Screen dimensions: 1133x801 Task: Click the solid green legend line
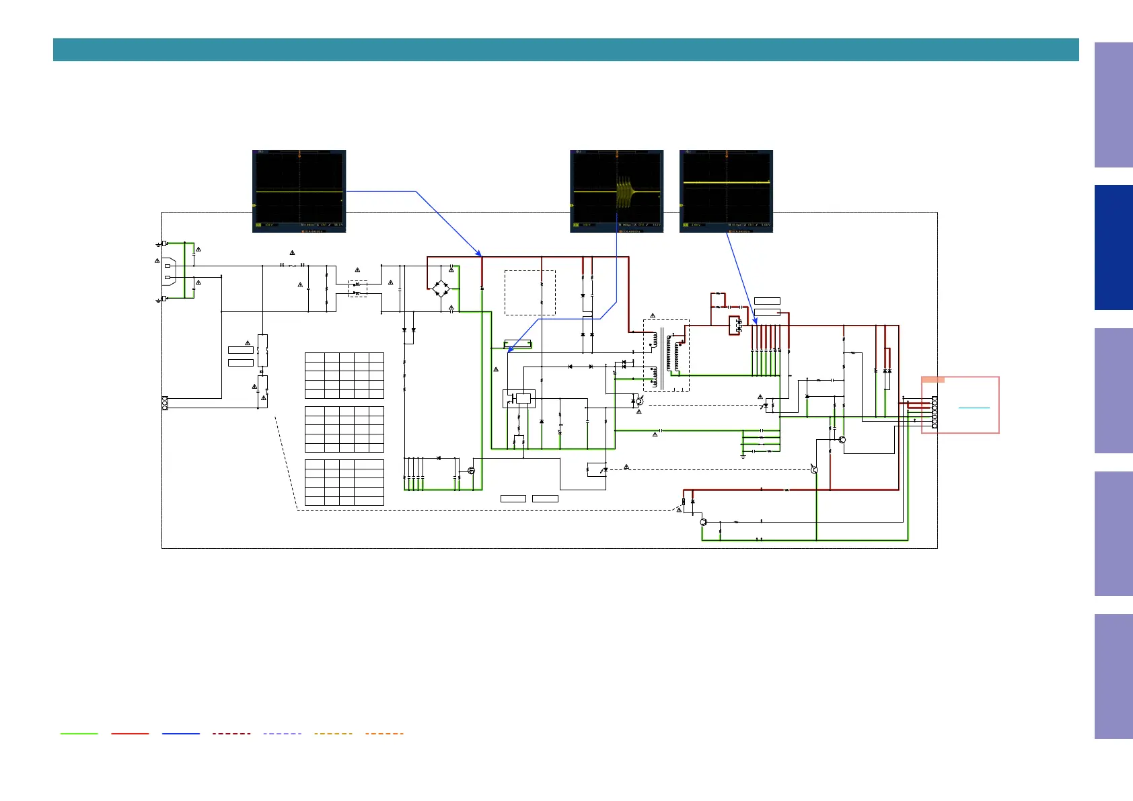tap(79, 734)
